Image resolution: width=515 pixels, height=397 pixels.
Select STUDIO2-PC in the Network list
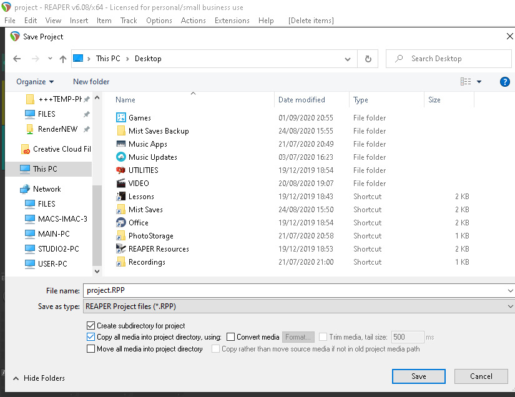59,249
